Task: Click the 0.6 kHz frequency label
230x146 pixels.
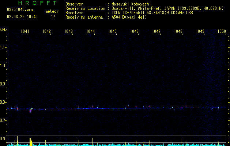Action: tap(3, 139)
